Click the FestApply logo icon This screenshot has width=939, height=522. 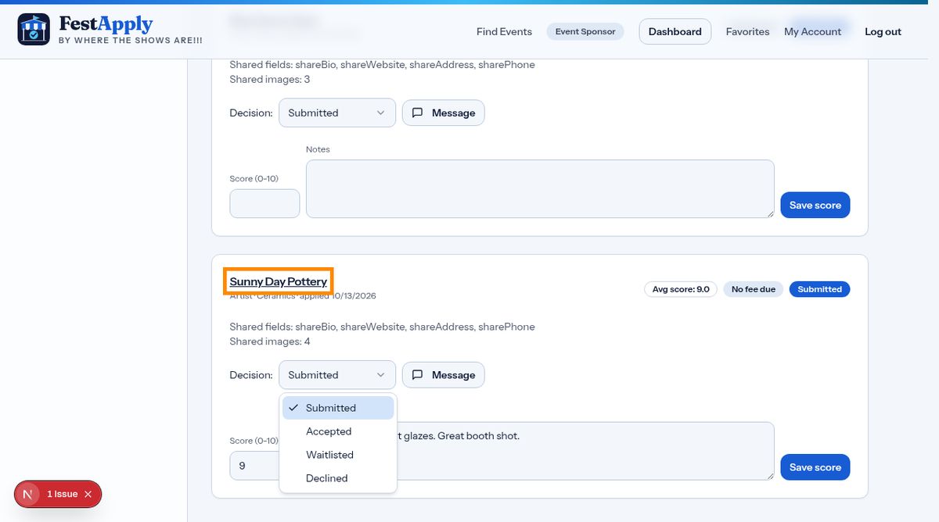click(34, 29)
